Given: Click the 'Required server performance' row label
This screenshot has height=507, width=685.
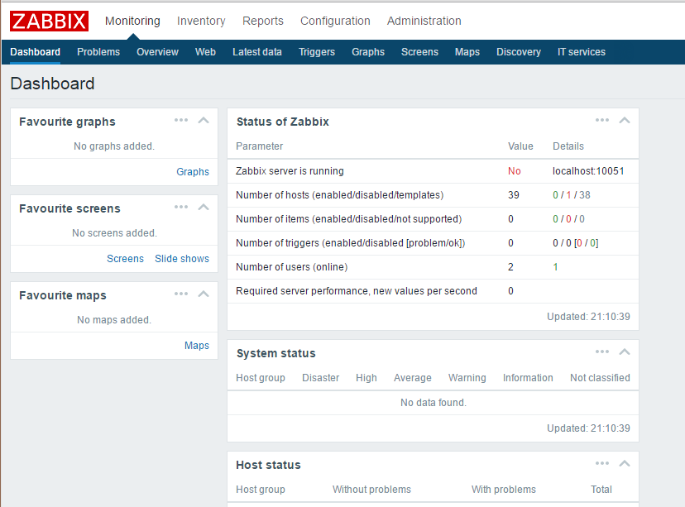Looking at the screenshot, I should coord(356,291).
